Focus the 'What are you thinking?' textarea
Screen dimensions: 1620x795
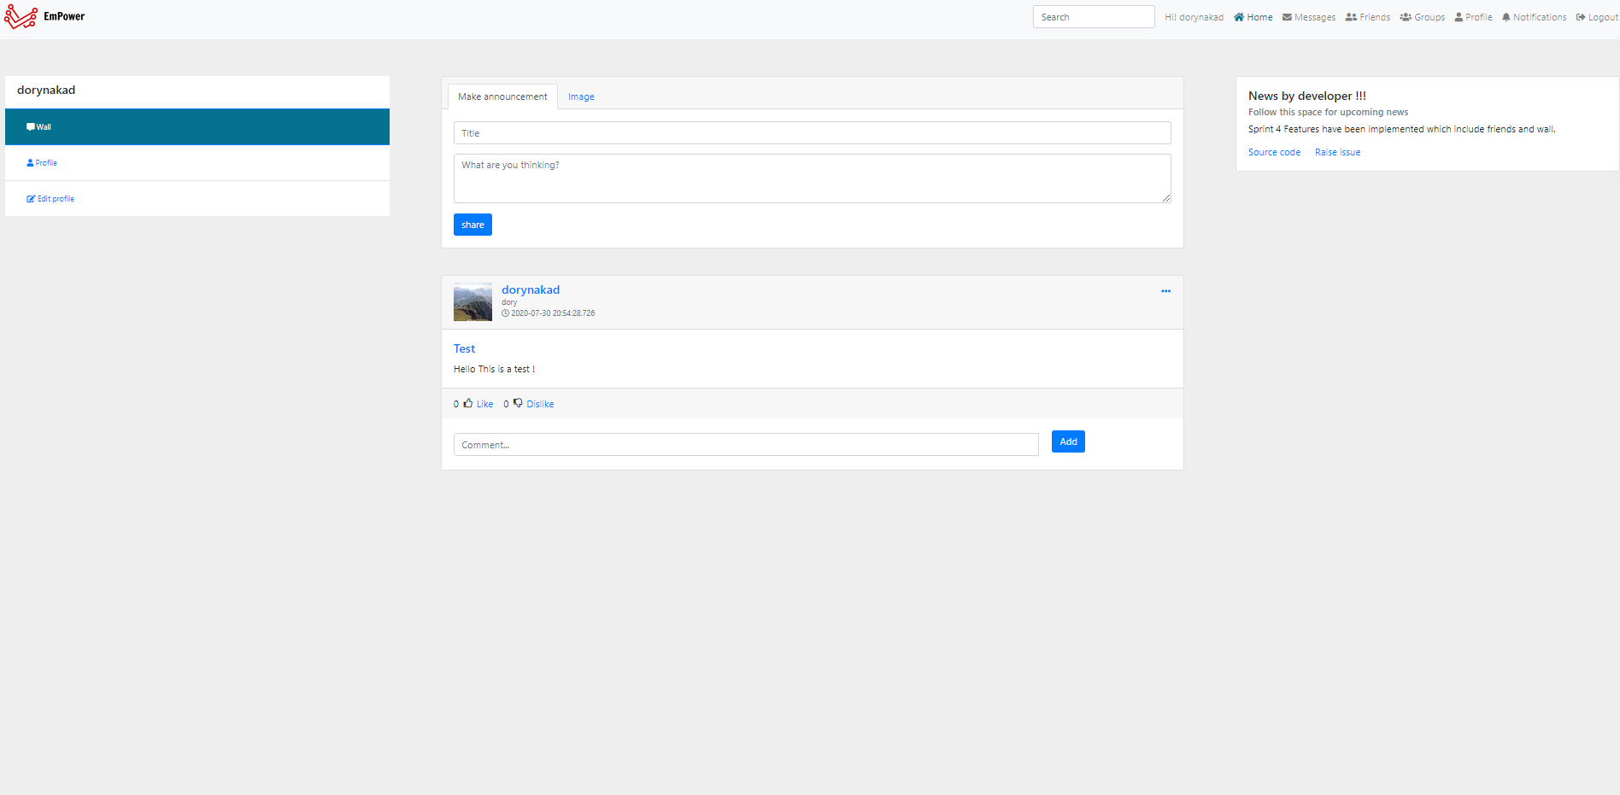pos(812,178)
